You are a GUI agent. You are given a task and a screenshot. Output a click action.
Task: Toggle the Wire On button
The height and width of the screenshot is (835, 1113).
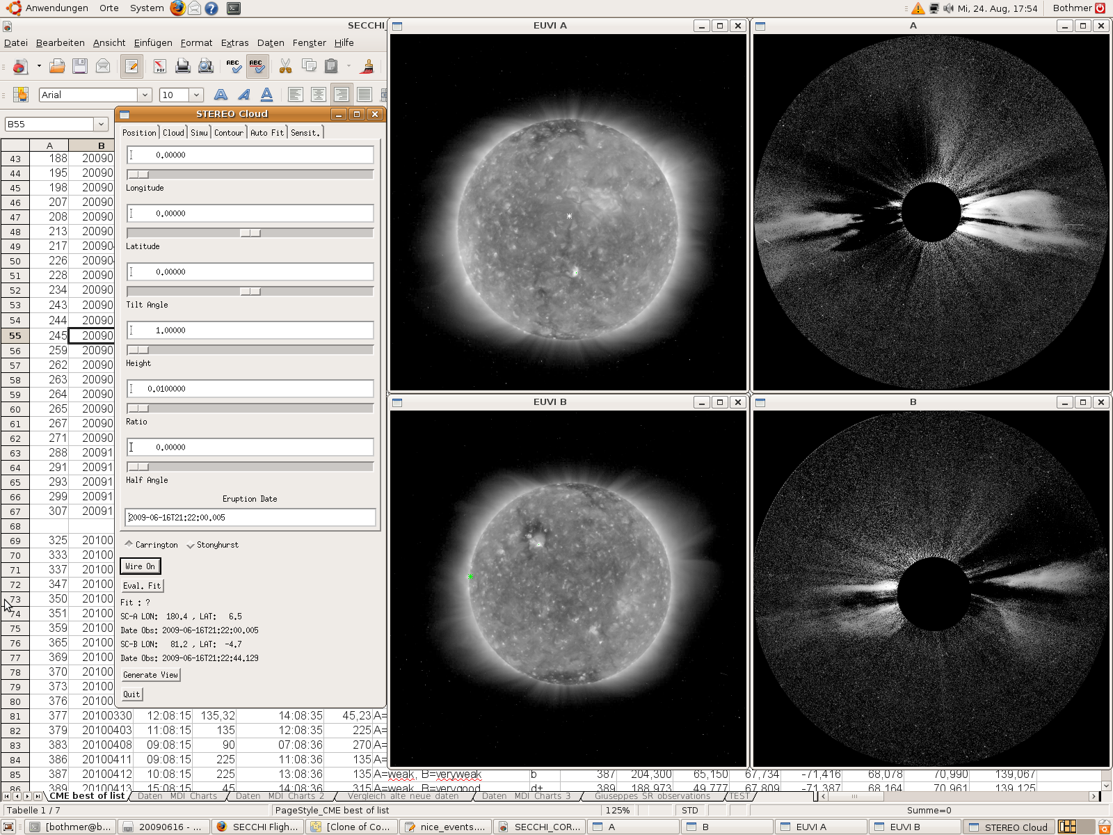[x=140, y=566]
